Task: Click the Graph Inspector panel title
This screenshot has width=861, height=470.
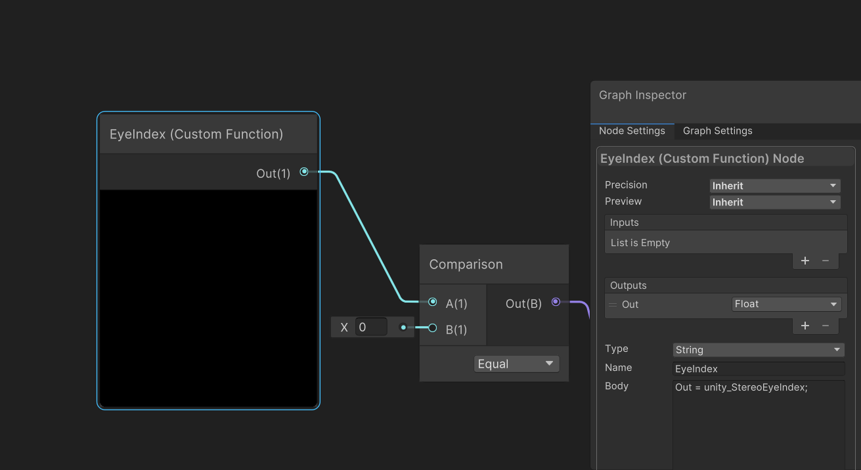Action: click(x=642, y=95)
